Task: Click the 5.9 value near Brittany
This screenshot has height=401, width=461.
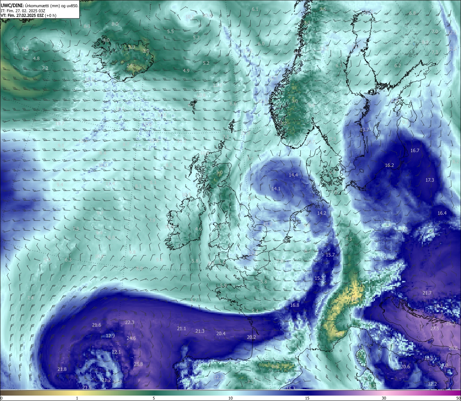Action: tap(223, 286)
